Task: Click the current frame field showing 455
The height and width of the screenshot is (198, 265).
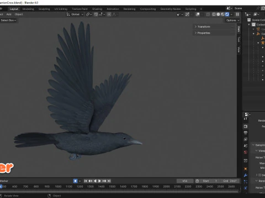Action: tap(185, 181)
